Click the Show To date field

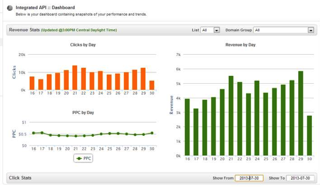[300, 178]
